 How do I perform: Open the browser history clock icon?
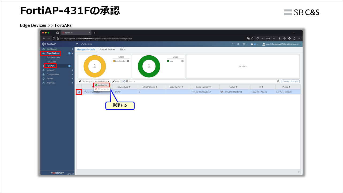click(284, 38)
